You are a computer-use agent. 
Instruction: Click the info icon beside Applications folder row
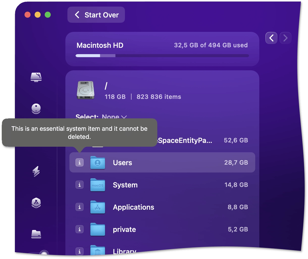point(80,207)
